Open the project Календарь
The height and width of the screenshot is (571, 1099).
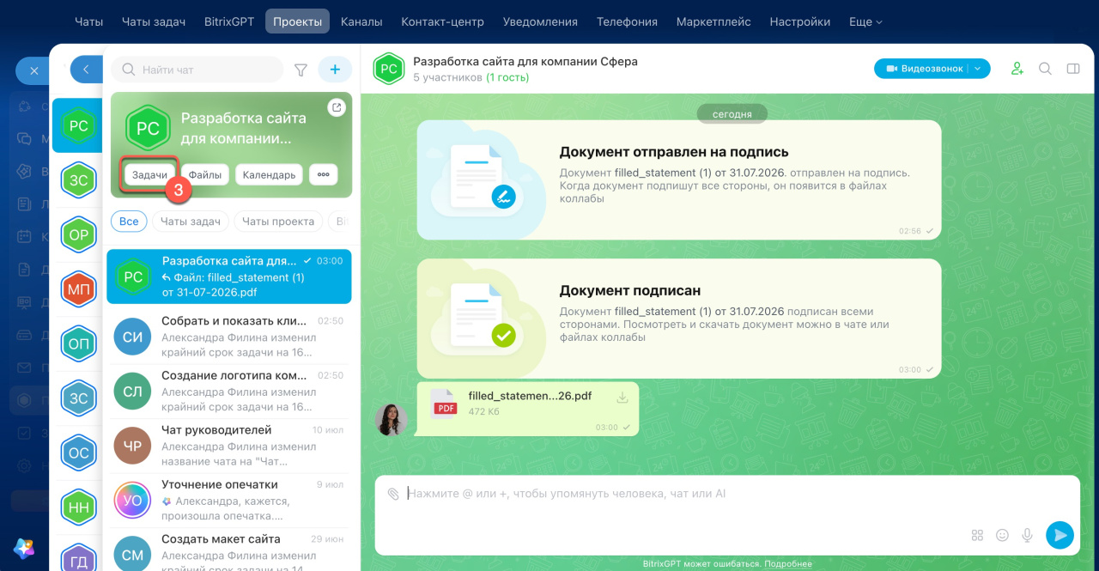(x=269, y=174)
